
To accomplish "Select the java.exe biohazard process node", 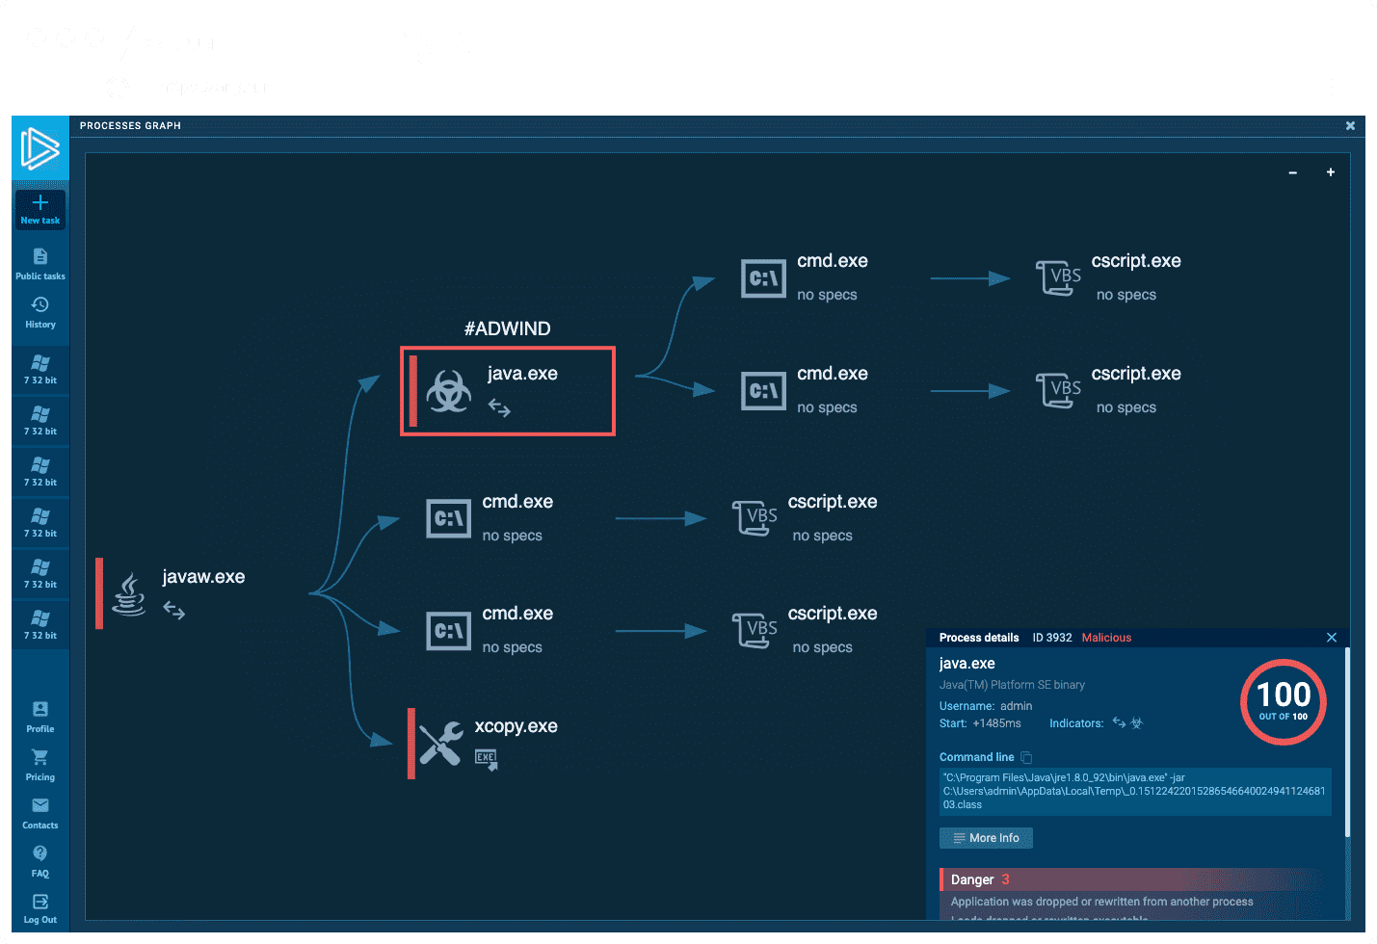I will 449,391.
